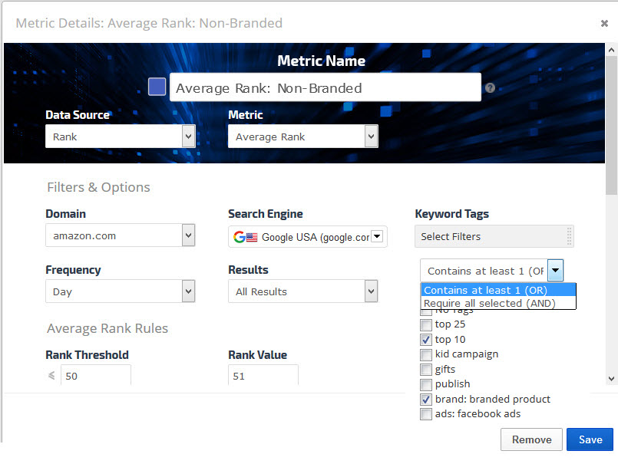Screen dimensions: 618x464
Task: Uncheck 'brand: branded product' checkbox
Action: pos(426,400)
